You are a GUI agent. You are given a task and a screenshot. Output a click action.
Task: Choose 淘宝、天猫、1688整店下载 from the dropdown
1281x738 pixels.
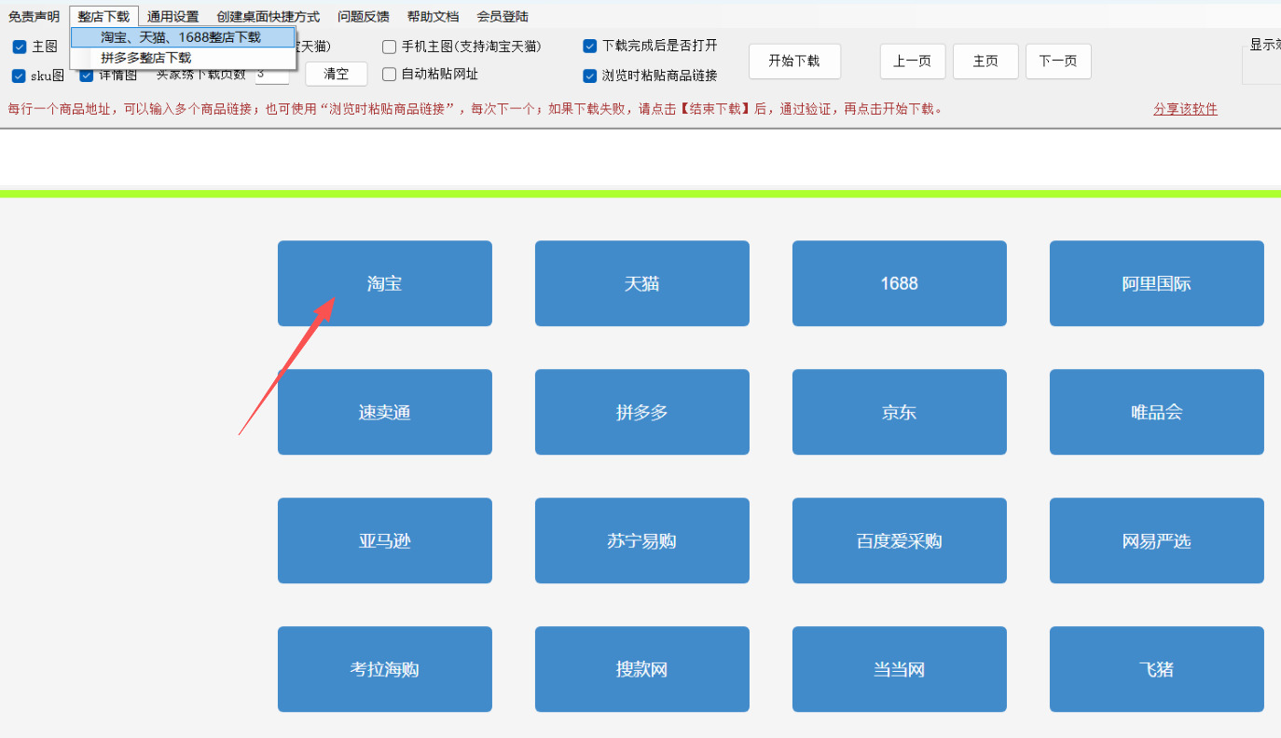tap(182, 37)
